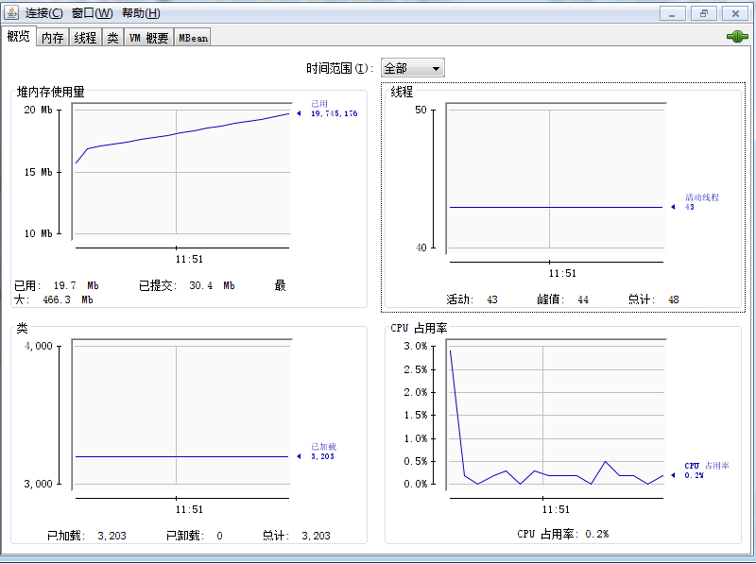Open the 帮助(H) menu

point(141,13)
